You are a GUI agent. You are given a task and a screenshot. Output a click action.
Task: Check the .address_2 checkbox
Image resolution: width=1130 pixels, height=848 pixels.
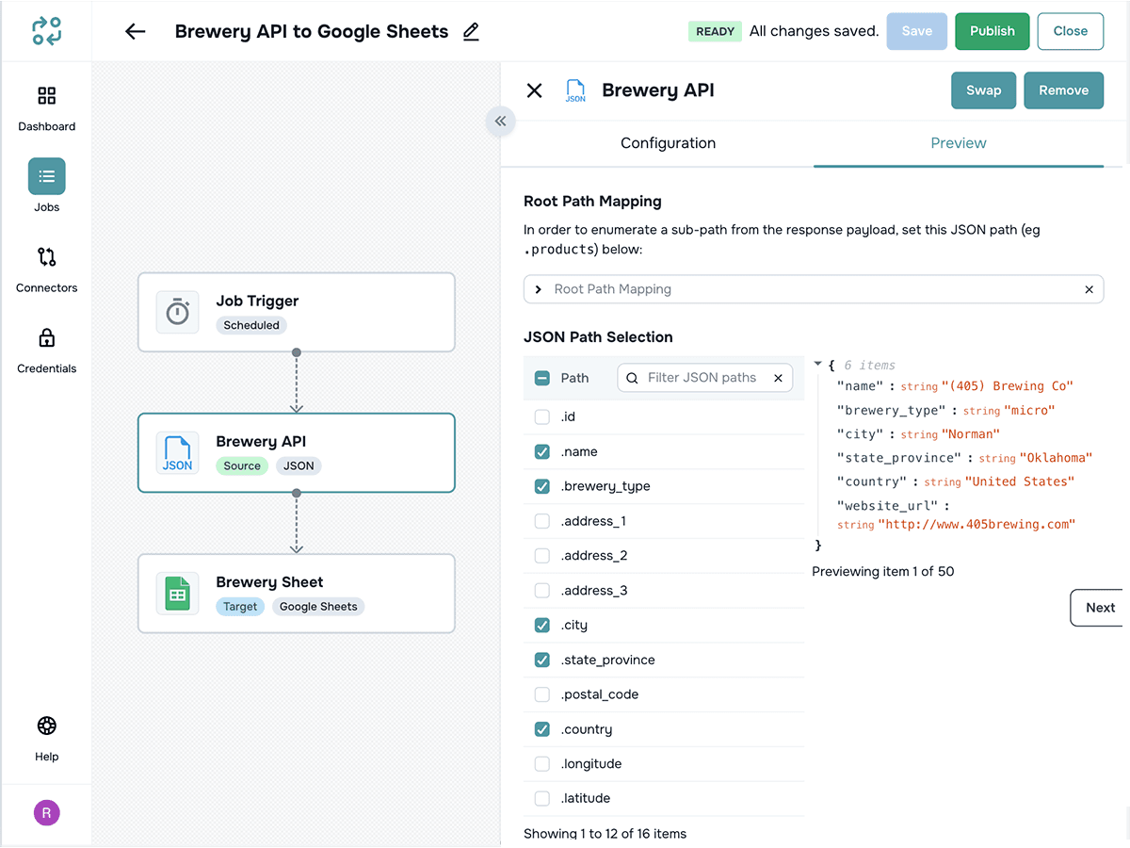click(541, 556)
